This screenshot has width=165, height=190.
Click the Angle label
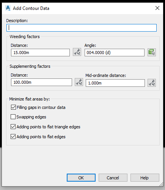90,45
